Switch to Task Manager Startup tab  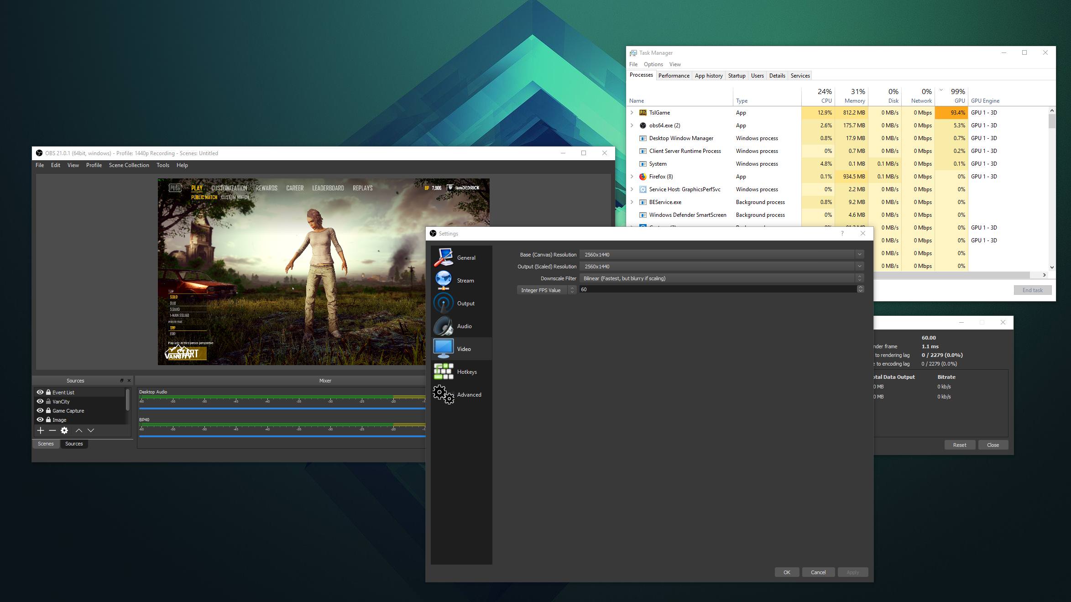737,76
